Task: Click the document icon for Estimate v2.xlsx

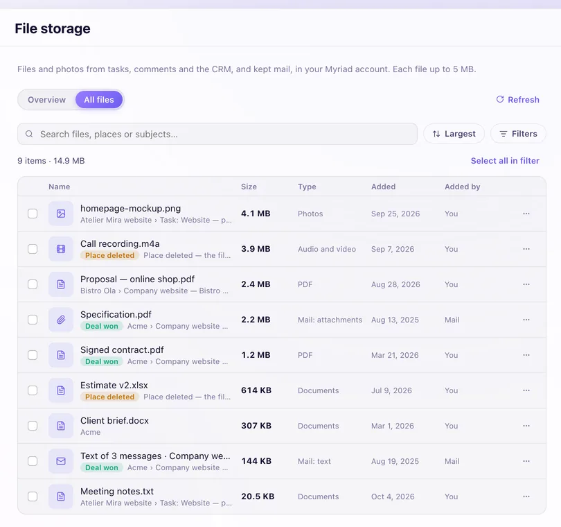Action: [61, 390]
